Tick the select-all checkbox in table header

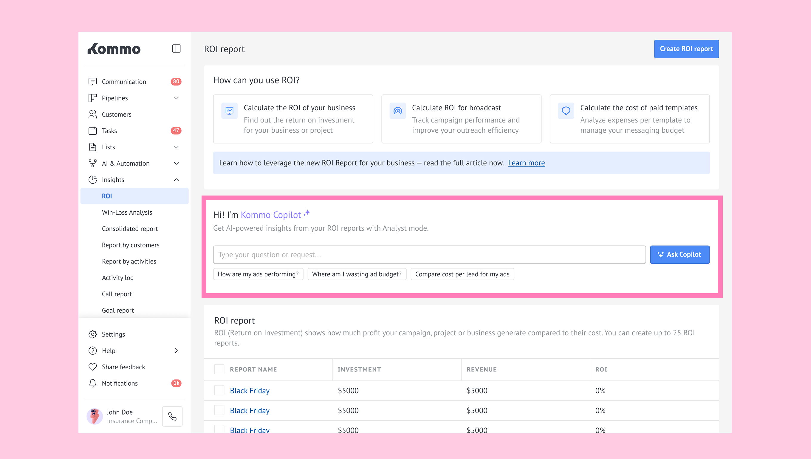coord(219,369)
